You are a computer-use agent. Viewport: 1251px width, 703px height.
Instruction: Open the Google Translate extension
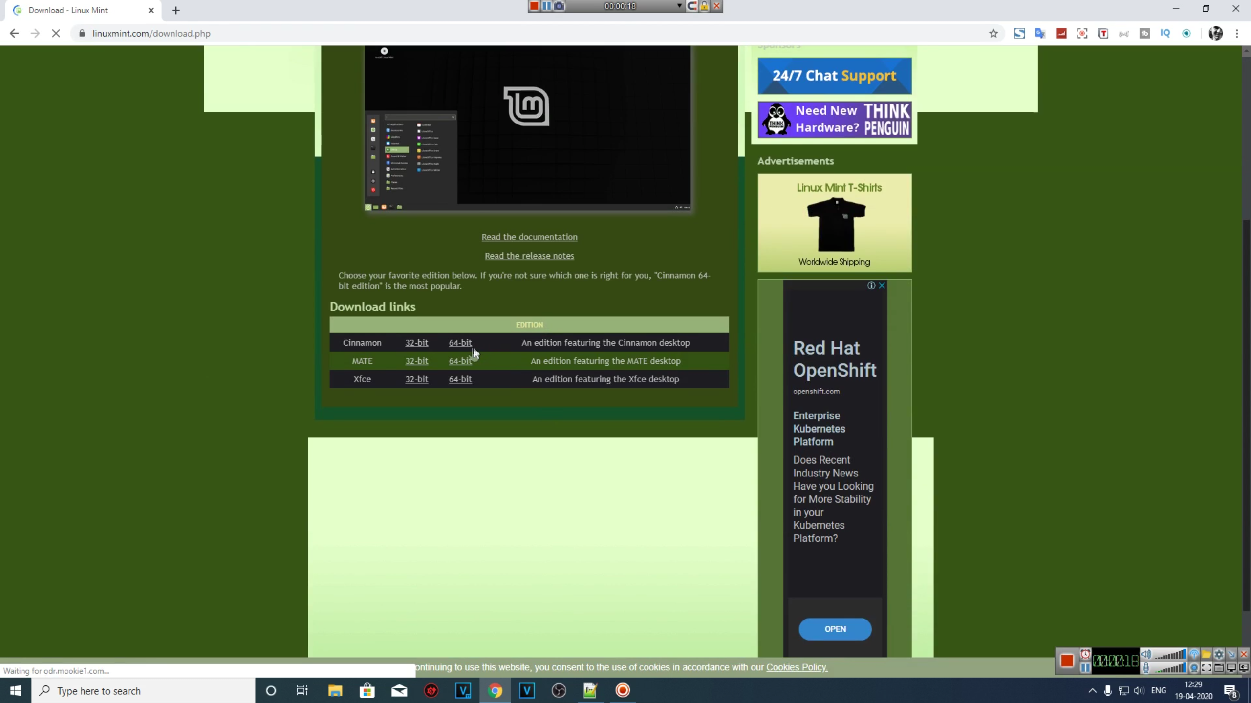pyautogui.click(x=1040, y=33)
